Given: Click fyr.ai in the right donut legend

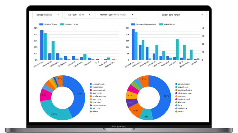Looking at the screenshot, I should tap(179, 105).
